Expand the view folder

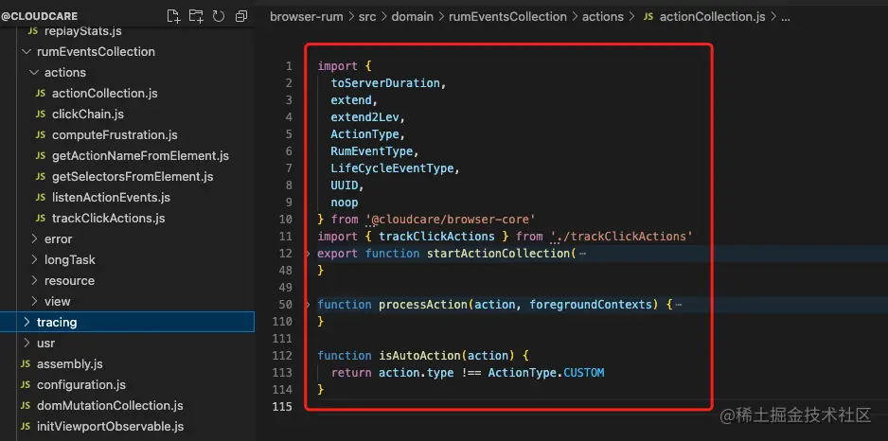click(34, 302)
